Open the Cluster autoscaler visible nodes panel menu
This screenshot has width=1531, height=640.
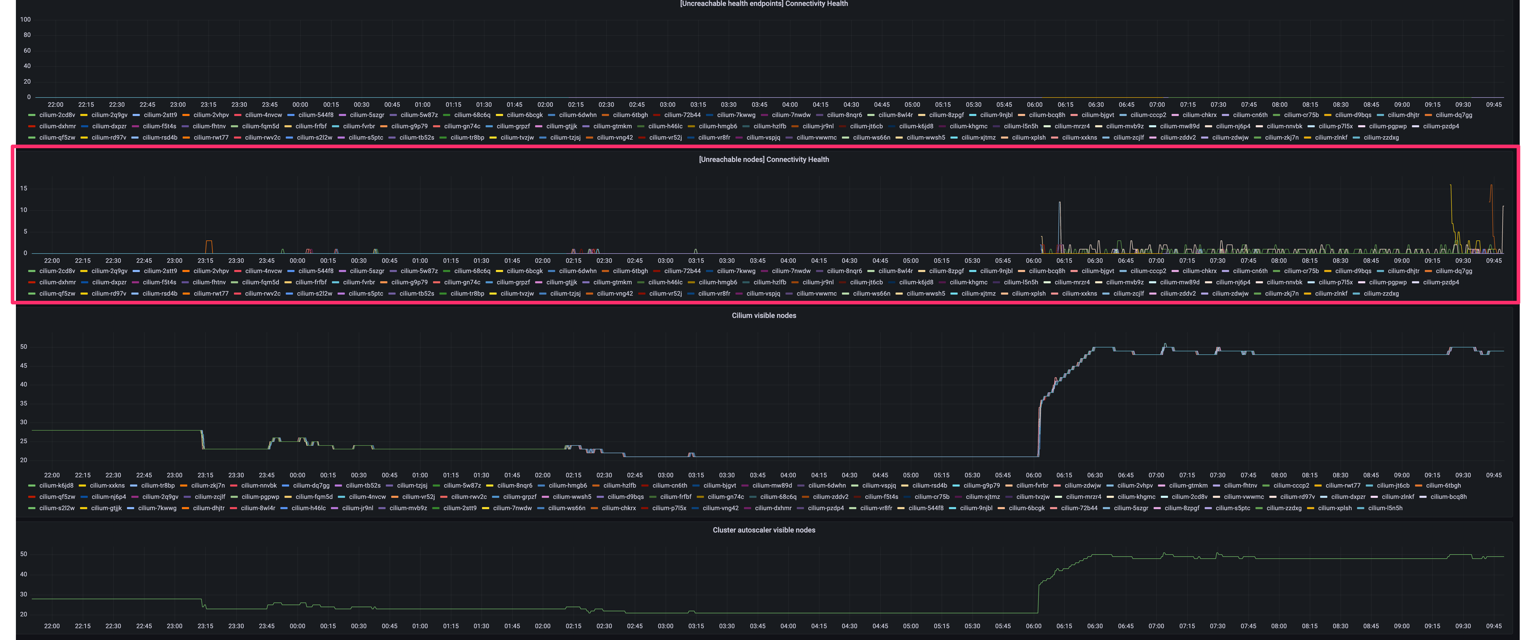(764, 529)
